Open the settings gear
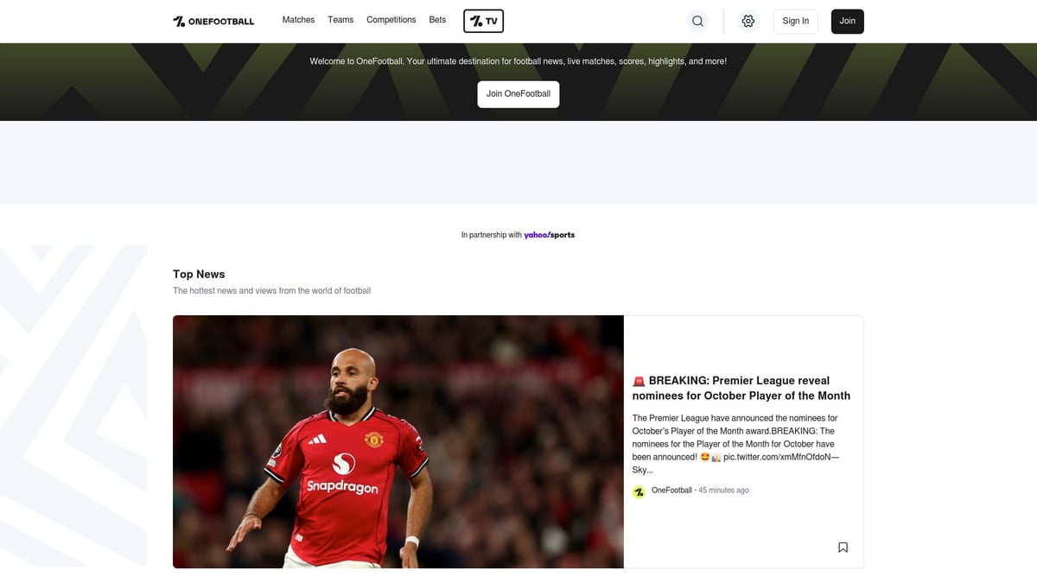Screen dimensions: 1037x583 point(748,21)
